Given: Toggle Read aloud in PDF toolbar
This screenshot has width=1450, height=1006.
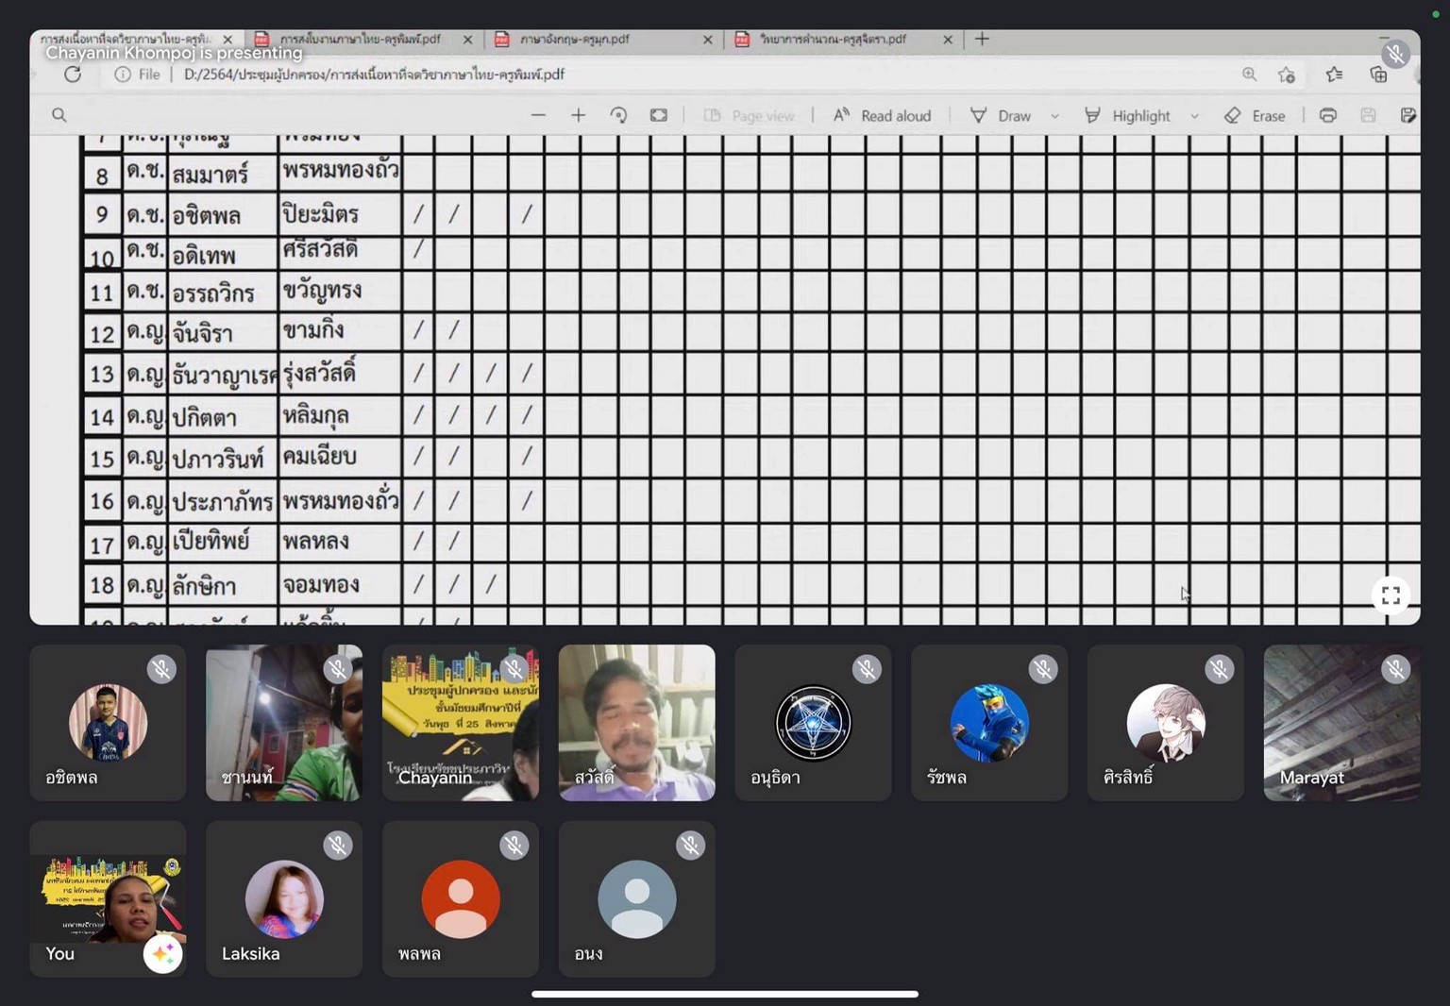Looking at the screenshot, I should point(882,115).
